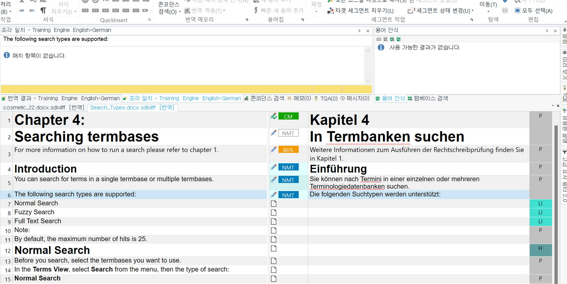
Task: Click the NMT badge on segment 6
Action: [x=288, y=195]
